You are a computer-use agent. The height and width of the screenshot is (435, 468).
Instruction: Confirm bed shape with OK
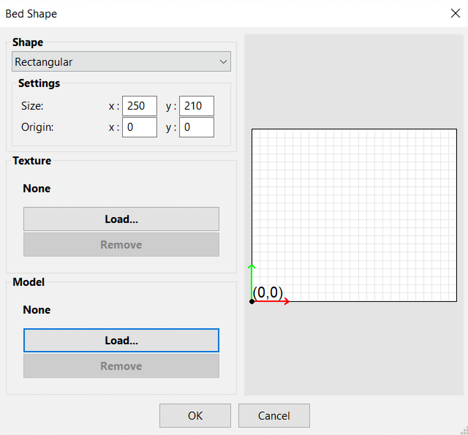click(x=195, y=416)
